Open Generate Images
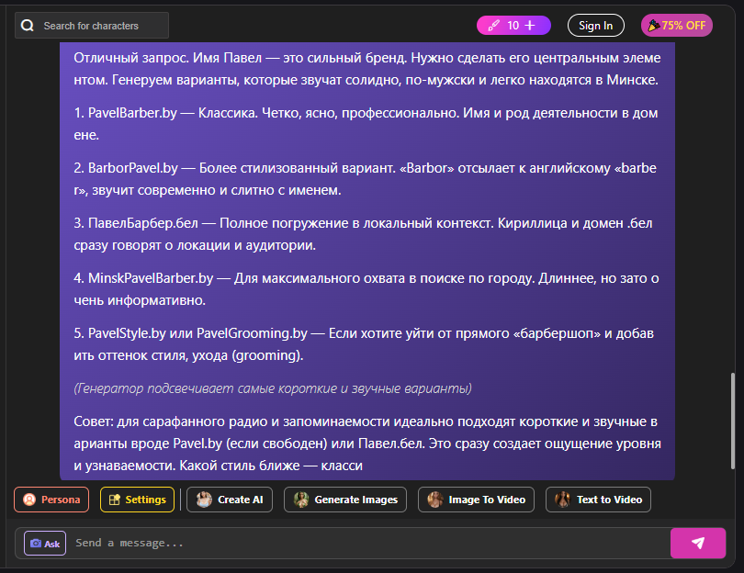Screen dimensions: 744x573 point(345,500)
